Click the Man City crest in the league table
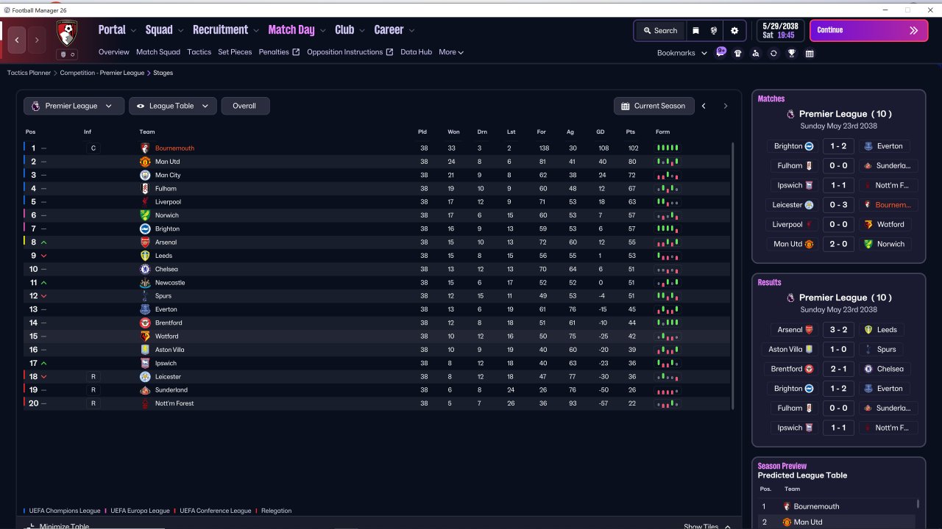Image resolution: width=942 pixels, height=529 pixels. coord(145,175)
